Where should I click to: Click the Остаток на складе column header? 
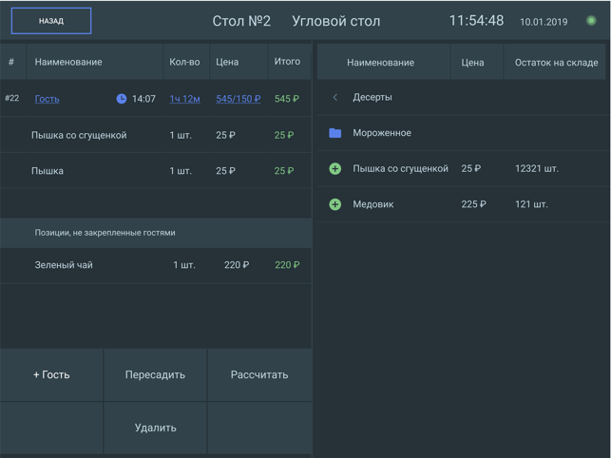556,63
